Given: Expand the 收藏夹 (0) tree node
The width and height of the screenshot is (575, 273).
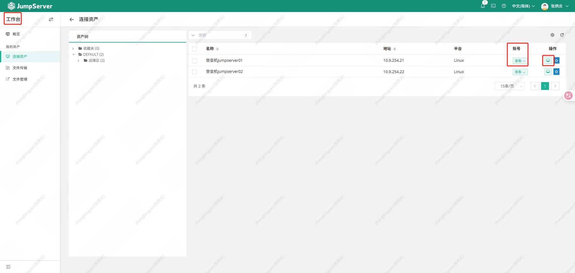Looking at the screenshot, I should [73, 49].
